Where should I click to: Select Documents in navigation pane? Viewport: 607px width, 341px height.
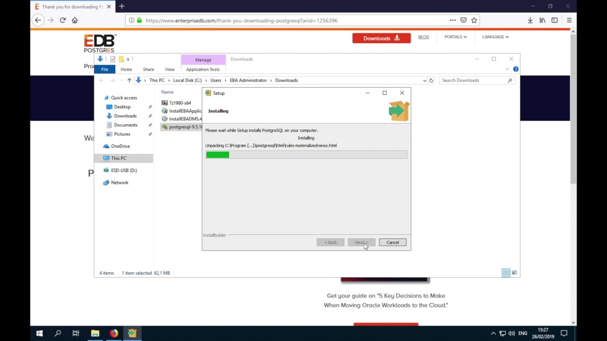coord(126,125)
